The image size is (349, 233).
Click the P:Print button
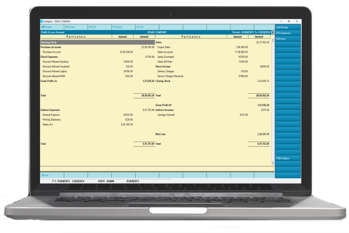[x=100, y=27]
